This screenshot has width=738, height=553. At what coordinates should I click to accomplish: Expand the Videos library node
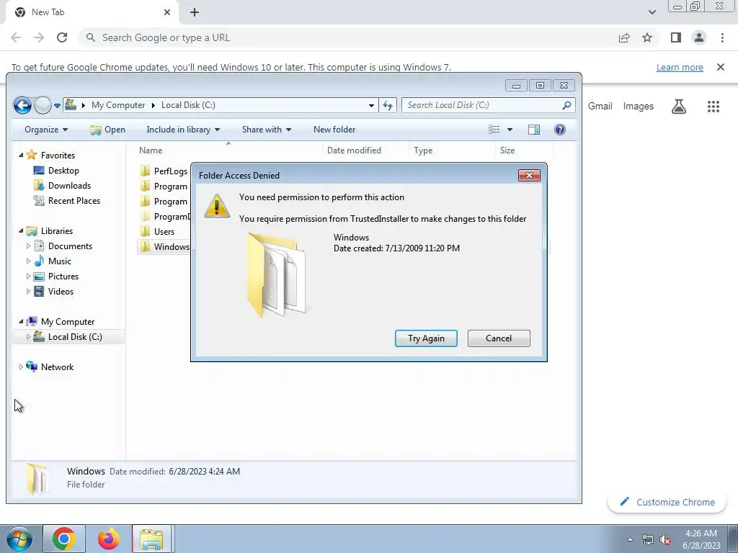tap(28, 291)
